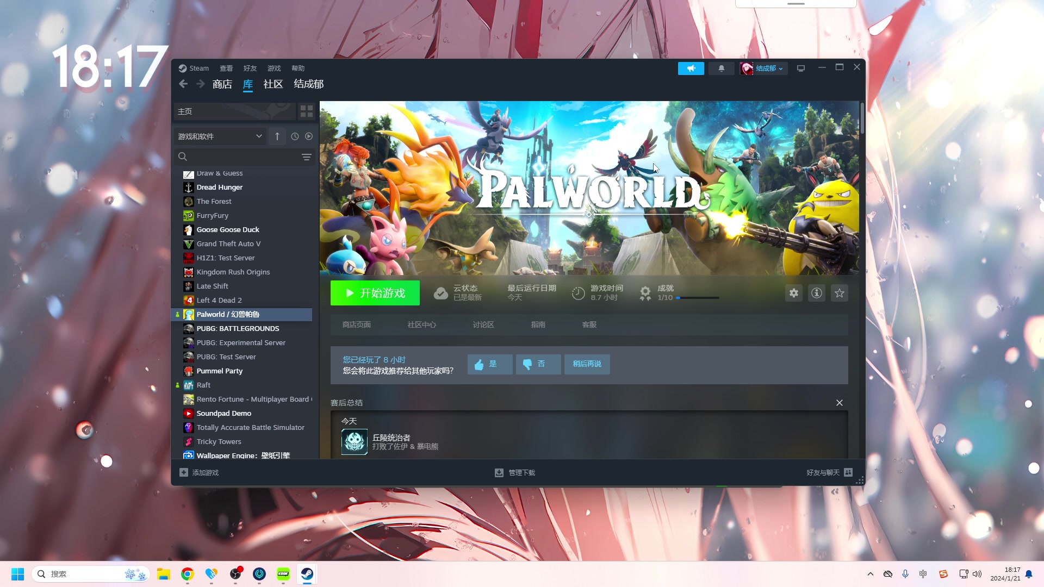Click the taskbar search box
1044x587 pixels.
(90, 574)
